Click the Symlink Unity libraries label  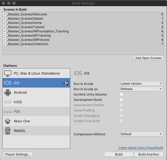[x=90, y=94]
